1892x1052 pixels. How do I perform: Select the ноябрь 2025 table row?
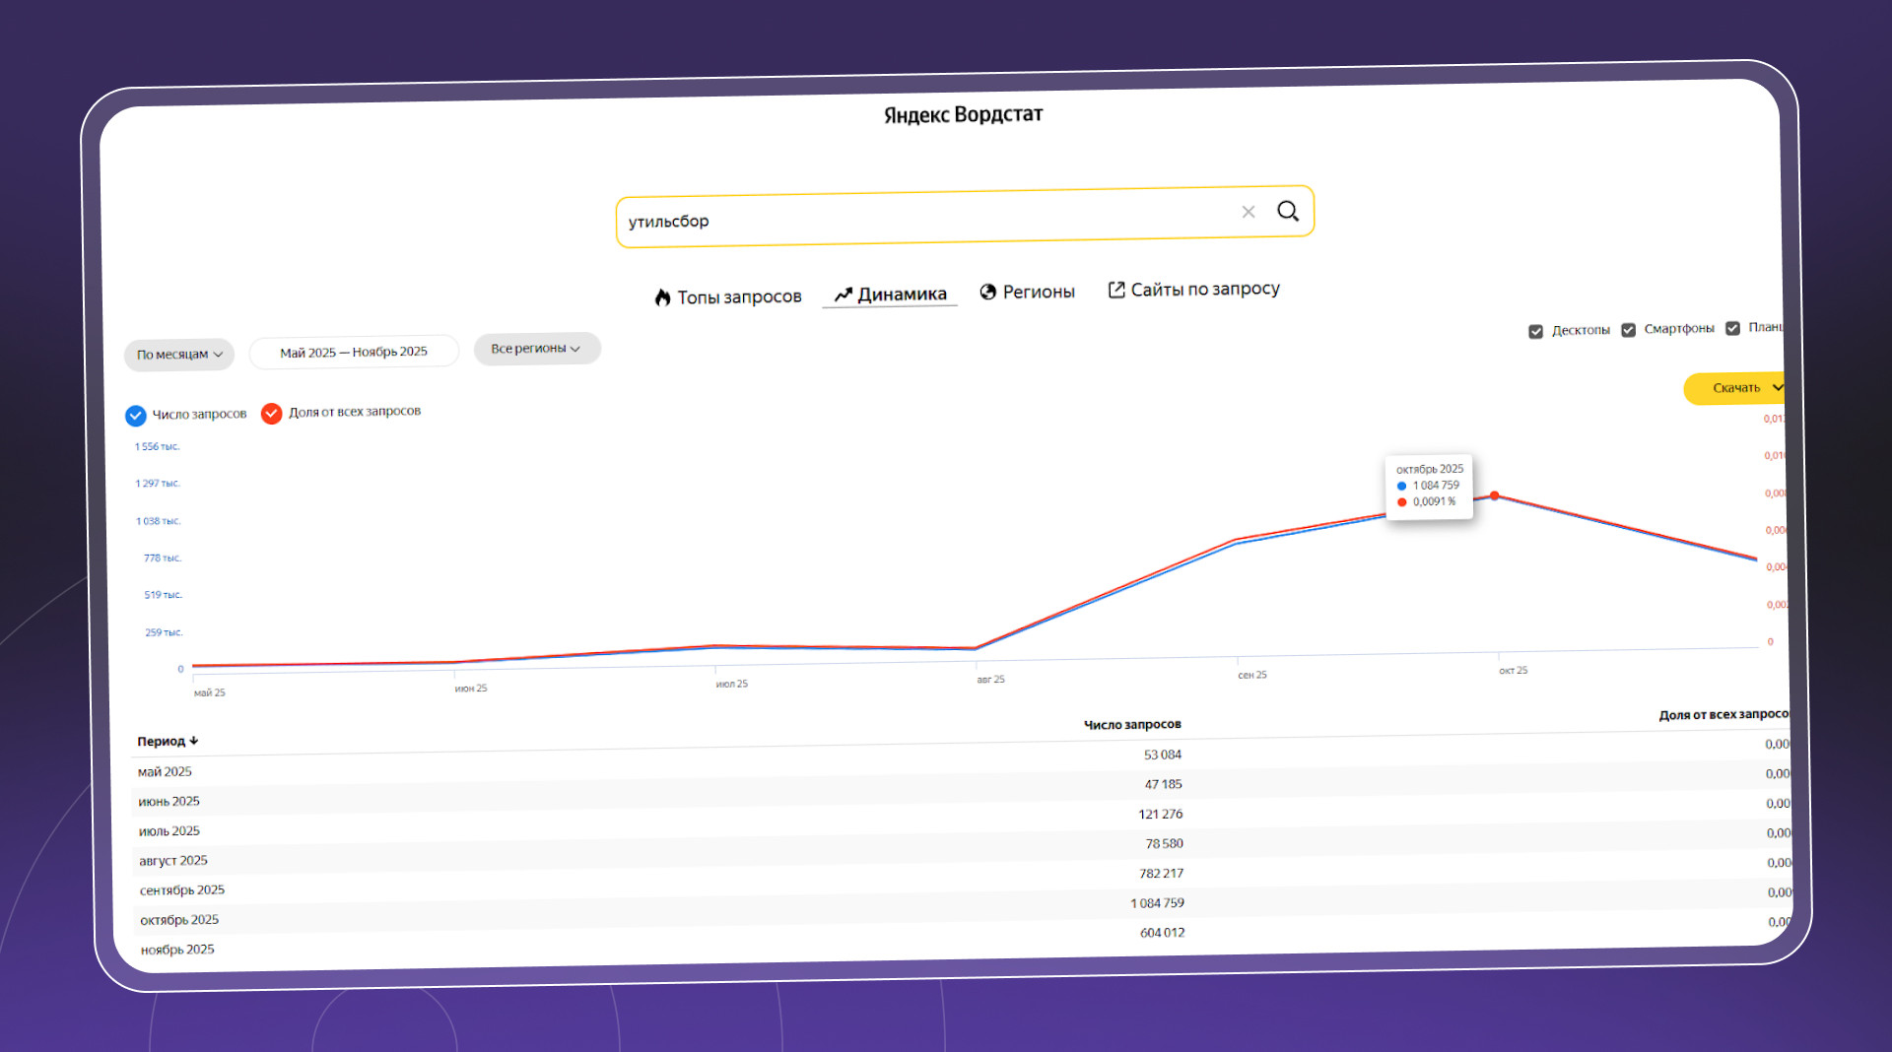coord(964,936)
